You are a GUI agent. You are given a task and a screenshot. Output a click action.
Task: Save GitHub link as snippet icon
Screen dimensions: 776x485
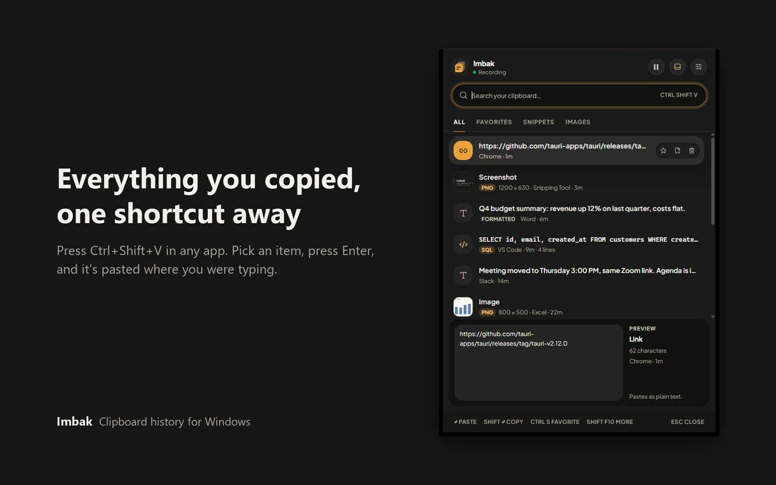[x=677, y=150]
